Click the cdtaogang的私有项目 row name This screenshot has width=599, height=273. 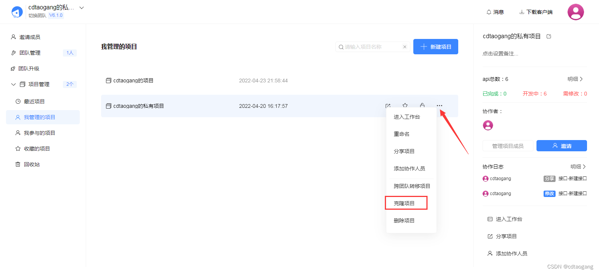[x=139, y=106]
